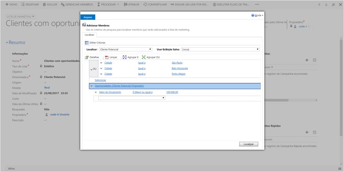344x172 pixels.
Task: Open the Usar Exibição Salva dropdown
Action: 220,49
